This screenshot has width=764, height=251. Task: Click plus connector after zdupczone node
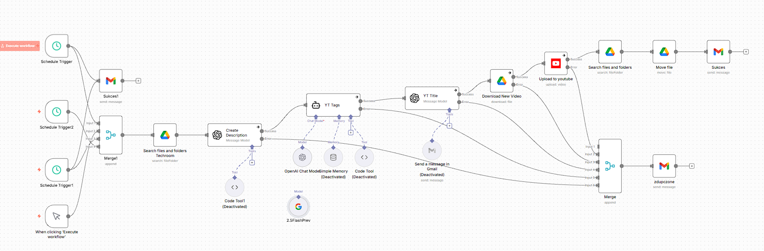[692, 166]
